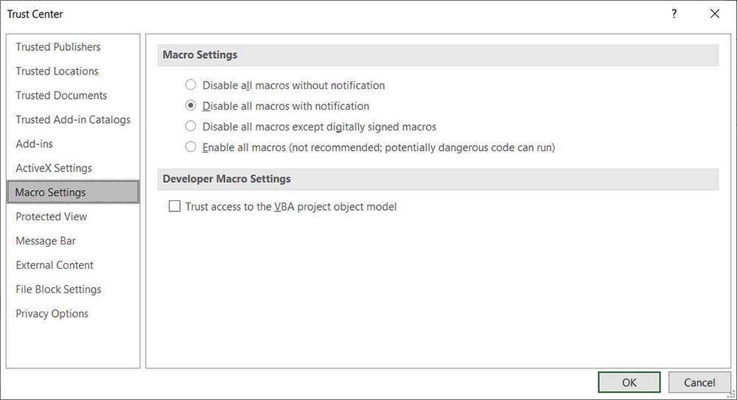Go to Trusted Locations settings
The height and width of the screenshot is (400, 737).
57,71
